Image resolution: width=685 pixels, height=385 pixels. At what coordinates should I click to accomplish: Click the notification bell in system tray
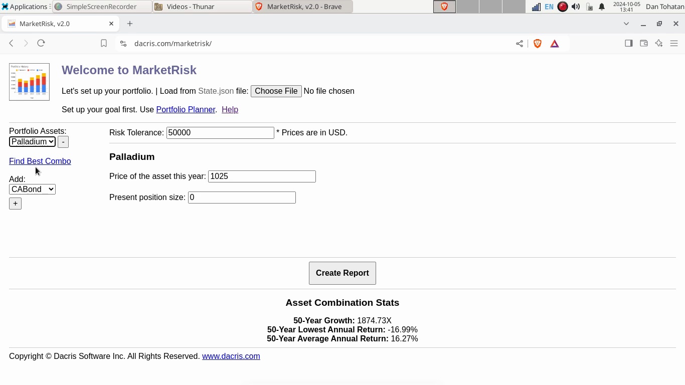pos(602,7)
